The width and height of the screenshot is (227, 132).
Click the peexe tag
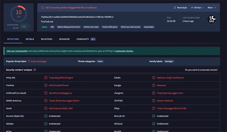point(44,27)
